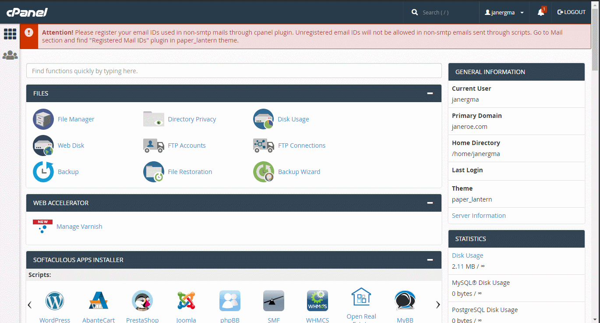Viewport: 600px width, 323px height.
Task: Open the home grid icon in sidebar
Action: pyautogui.click(x=10, y=34)
